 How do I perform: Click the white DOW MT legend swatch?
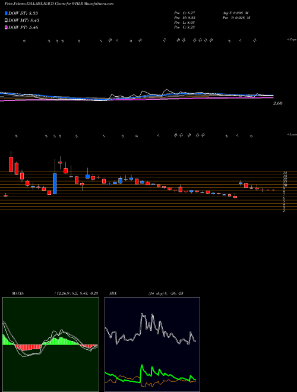coord(6,21)
